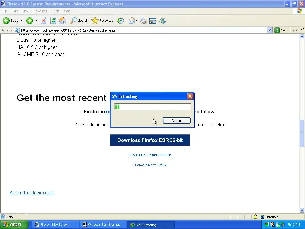Switch to Windows Task Manager taskbar item
Screen dimensions: 305x229
click(x=102, y=225)
